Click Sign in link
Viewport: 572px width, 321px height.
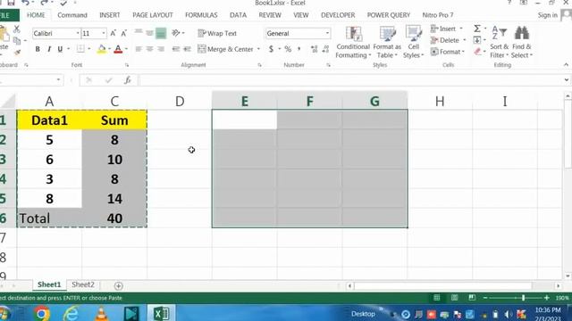coord(547,15)
